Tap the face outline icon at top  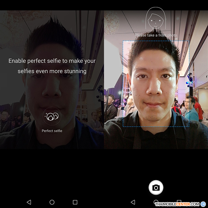coord(156,19)
